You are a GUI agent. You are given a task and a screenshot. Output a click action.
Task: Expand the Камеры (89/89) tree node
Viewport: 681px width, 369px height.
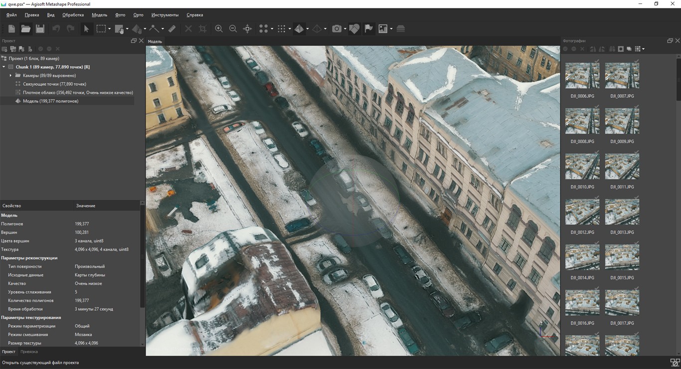pyautogui.click(x=10, y=75)
